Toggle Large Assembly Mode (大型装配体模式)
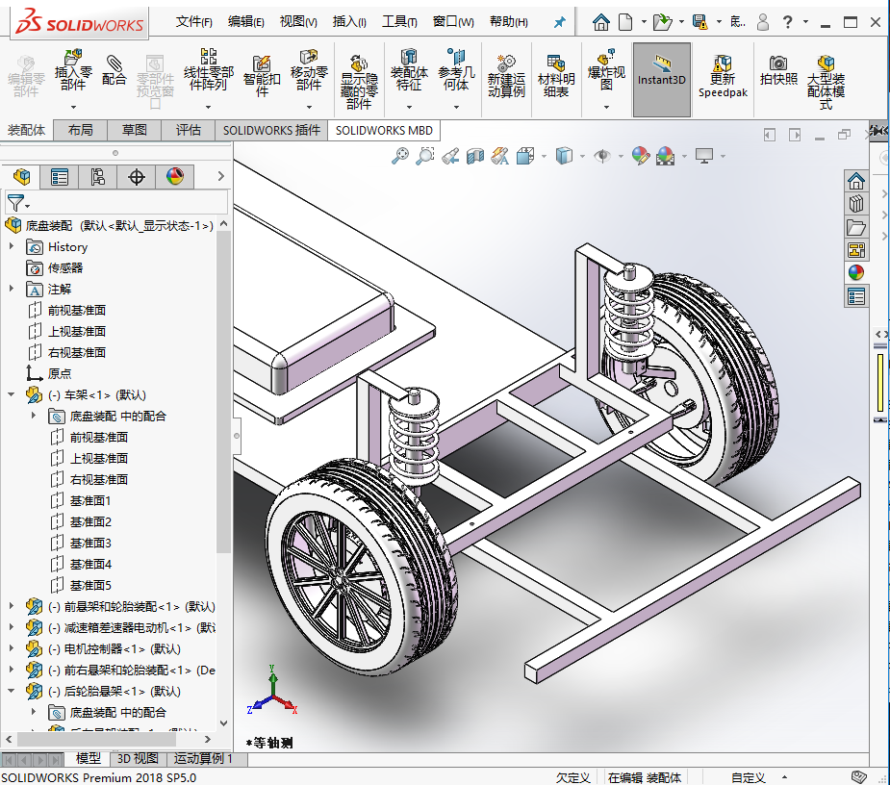Image resolution: width=890 pixels, height=785 pixels. (826, 83)
